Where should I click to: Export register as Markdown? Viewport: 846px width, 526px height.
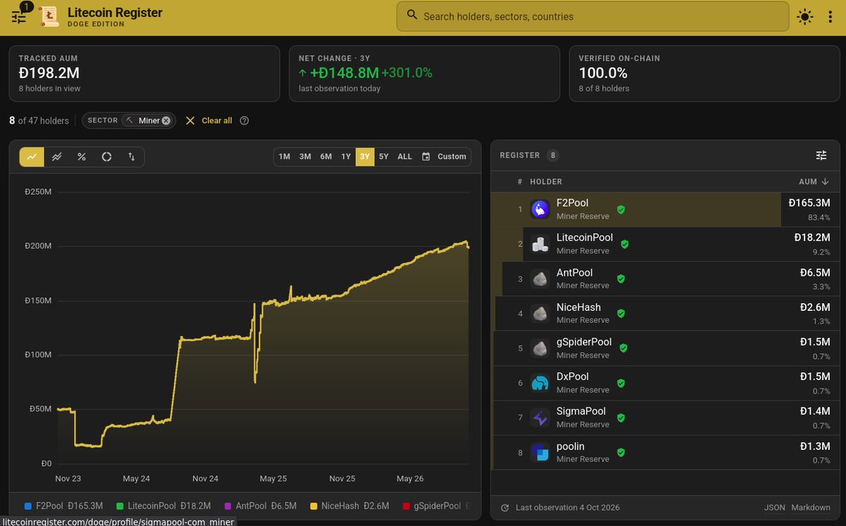811,508
